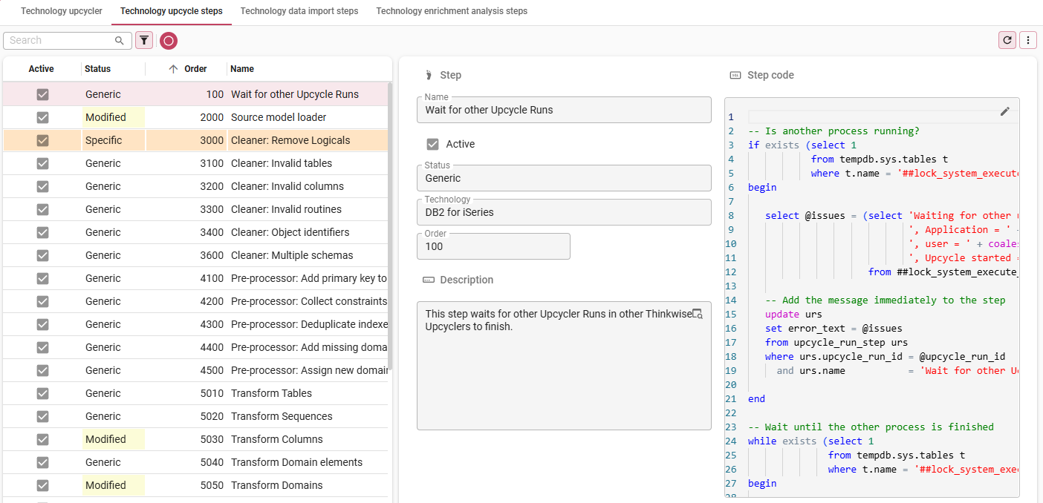Switch to Technology data import steps tab
Image resolution: width=1043 pixels, height=503 pixels.
299,11
